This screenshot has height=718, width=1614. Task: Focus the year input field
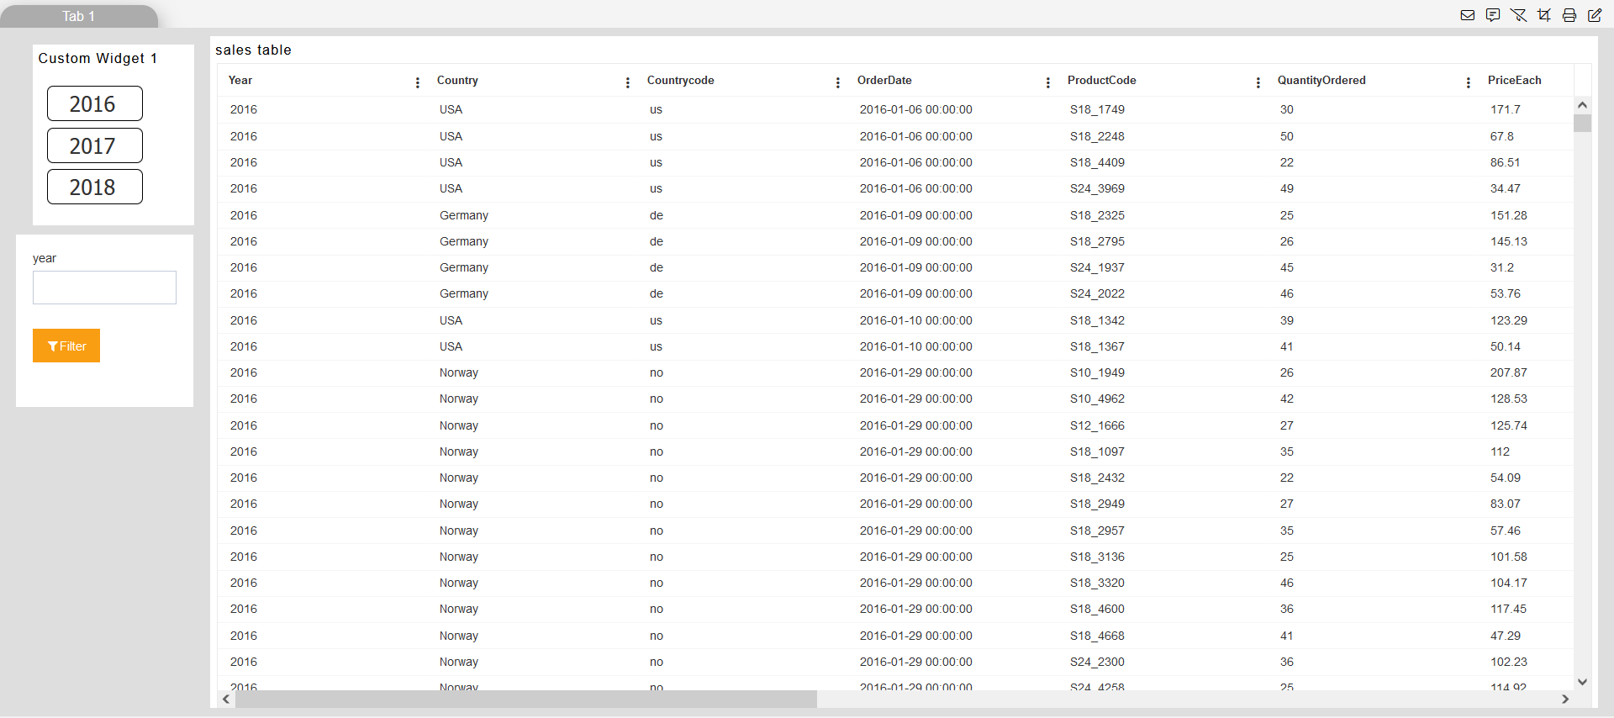[x=104, y=288]
